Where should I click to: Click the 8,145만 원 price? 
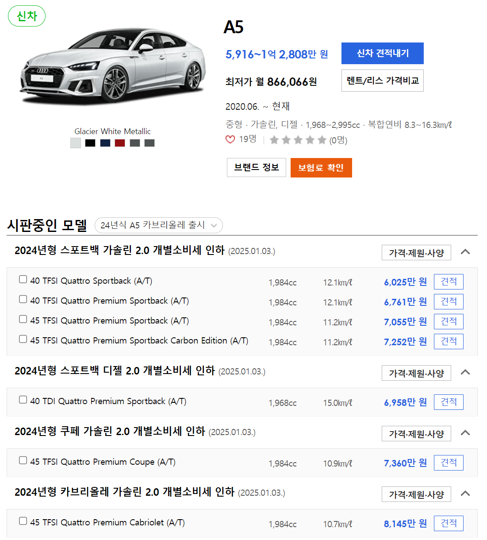[405, 524]
